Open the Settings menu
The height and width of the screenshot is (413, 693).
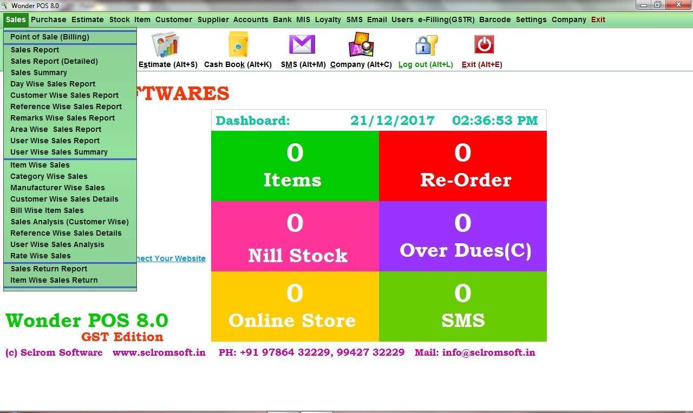point(531,19)
